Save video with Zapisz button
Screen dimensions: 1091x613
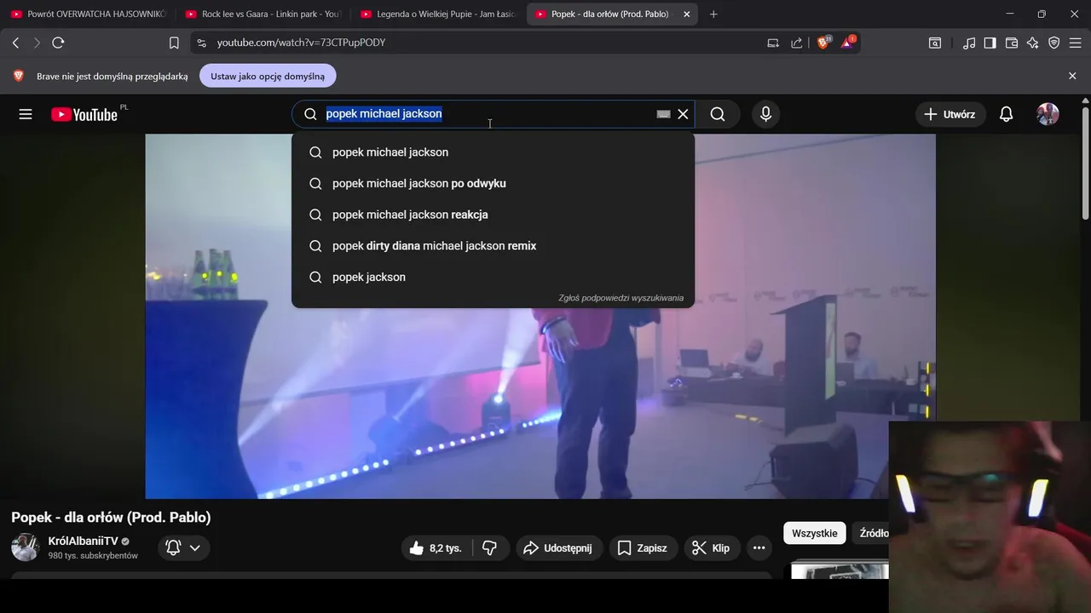(642, 548)
